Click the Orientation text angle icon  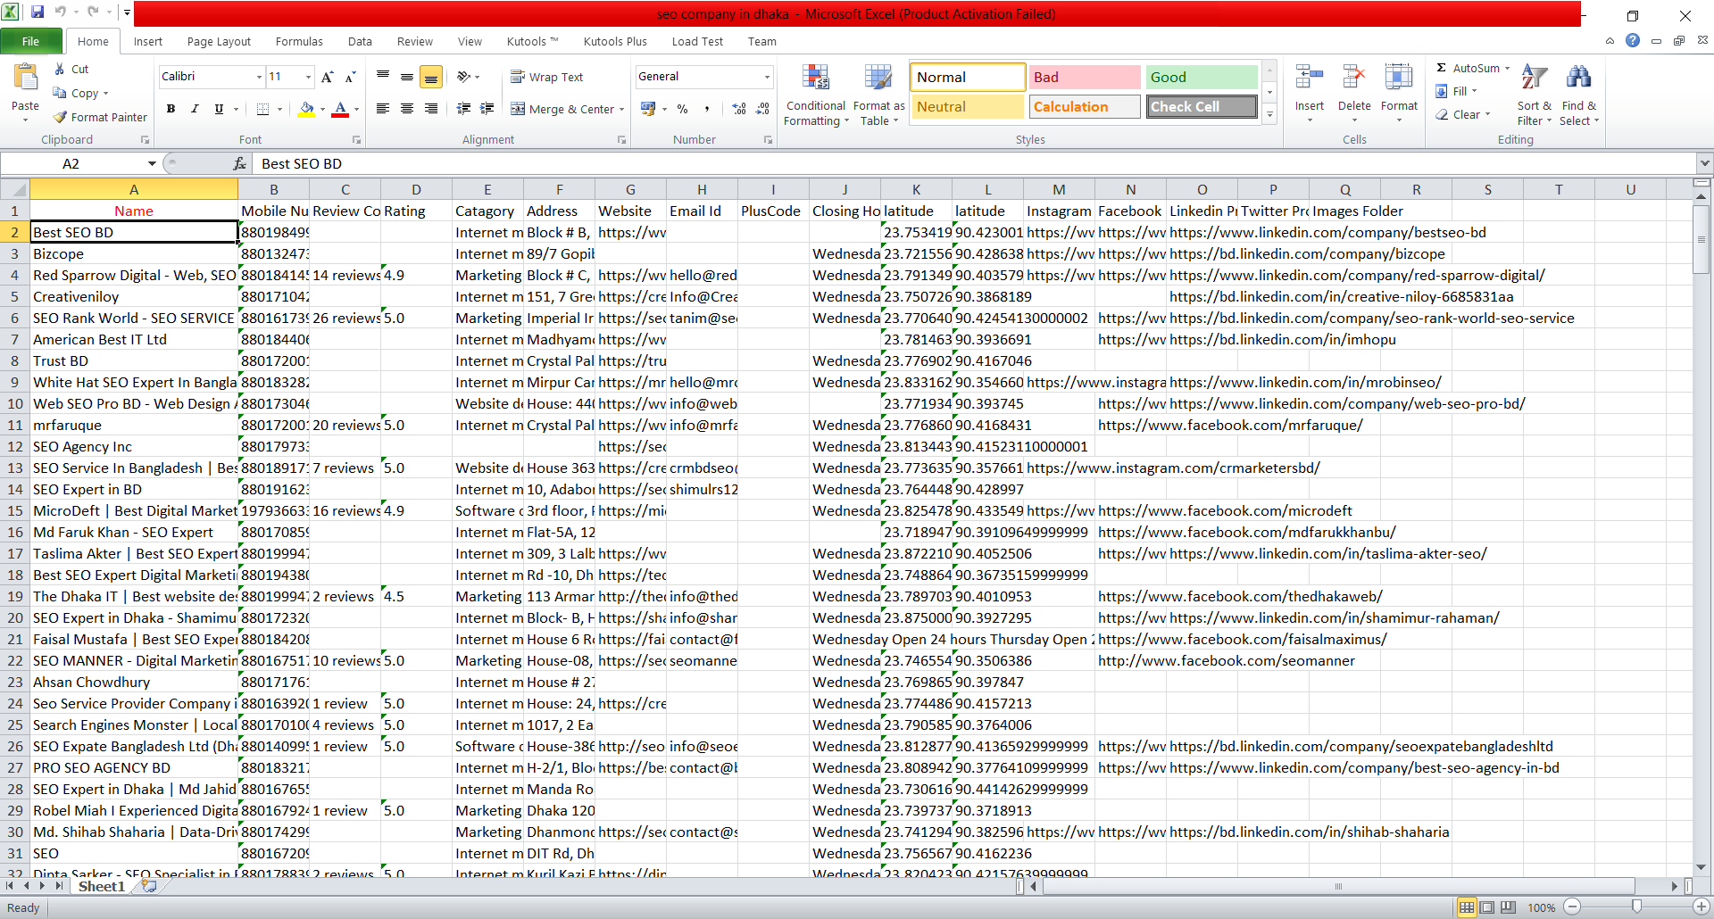click(x=463, y=77)
